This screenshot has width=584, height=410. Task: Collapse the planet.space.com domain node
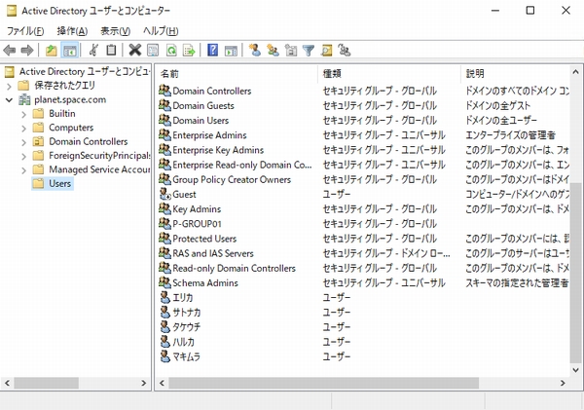(x=10, y=100)
